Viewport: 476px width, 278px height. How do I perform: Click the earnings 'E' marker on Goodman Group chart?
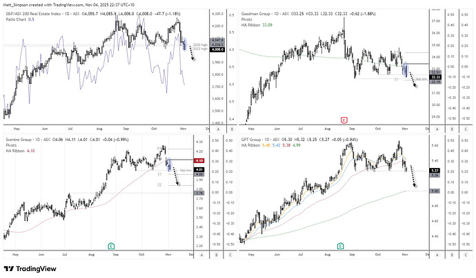tap(344, 119)
